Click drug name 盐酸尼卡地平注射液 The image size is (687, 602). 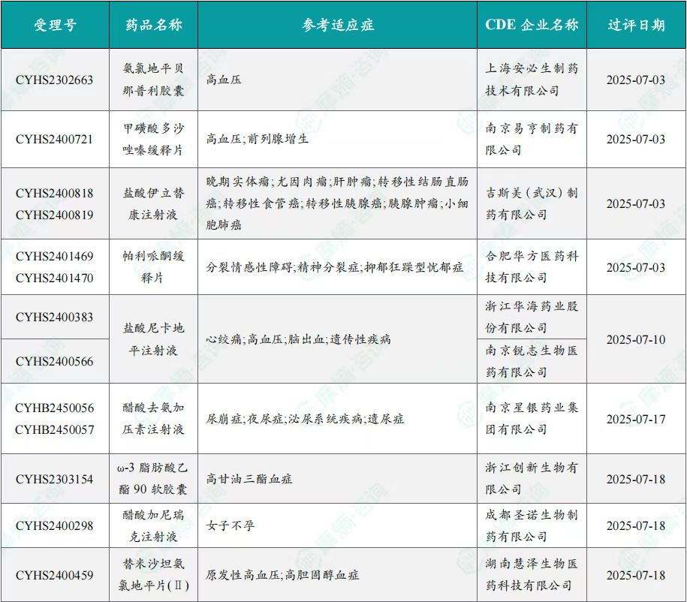tap(153, 339)
